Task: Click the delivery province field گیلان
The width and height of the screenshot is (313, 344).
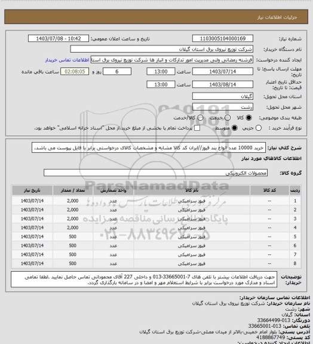Action: tap(223, 96)
